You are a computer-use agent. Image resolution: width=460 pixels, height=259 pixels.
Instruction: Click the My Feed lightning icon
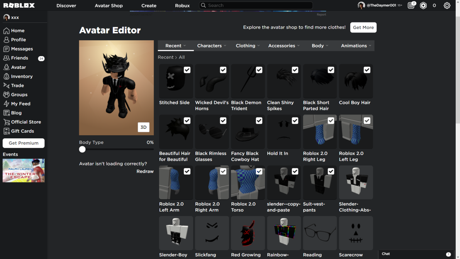click(6, 104)
